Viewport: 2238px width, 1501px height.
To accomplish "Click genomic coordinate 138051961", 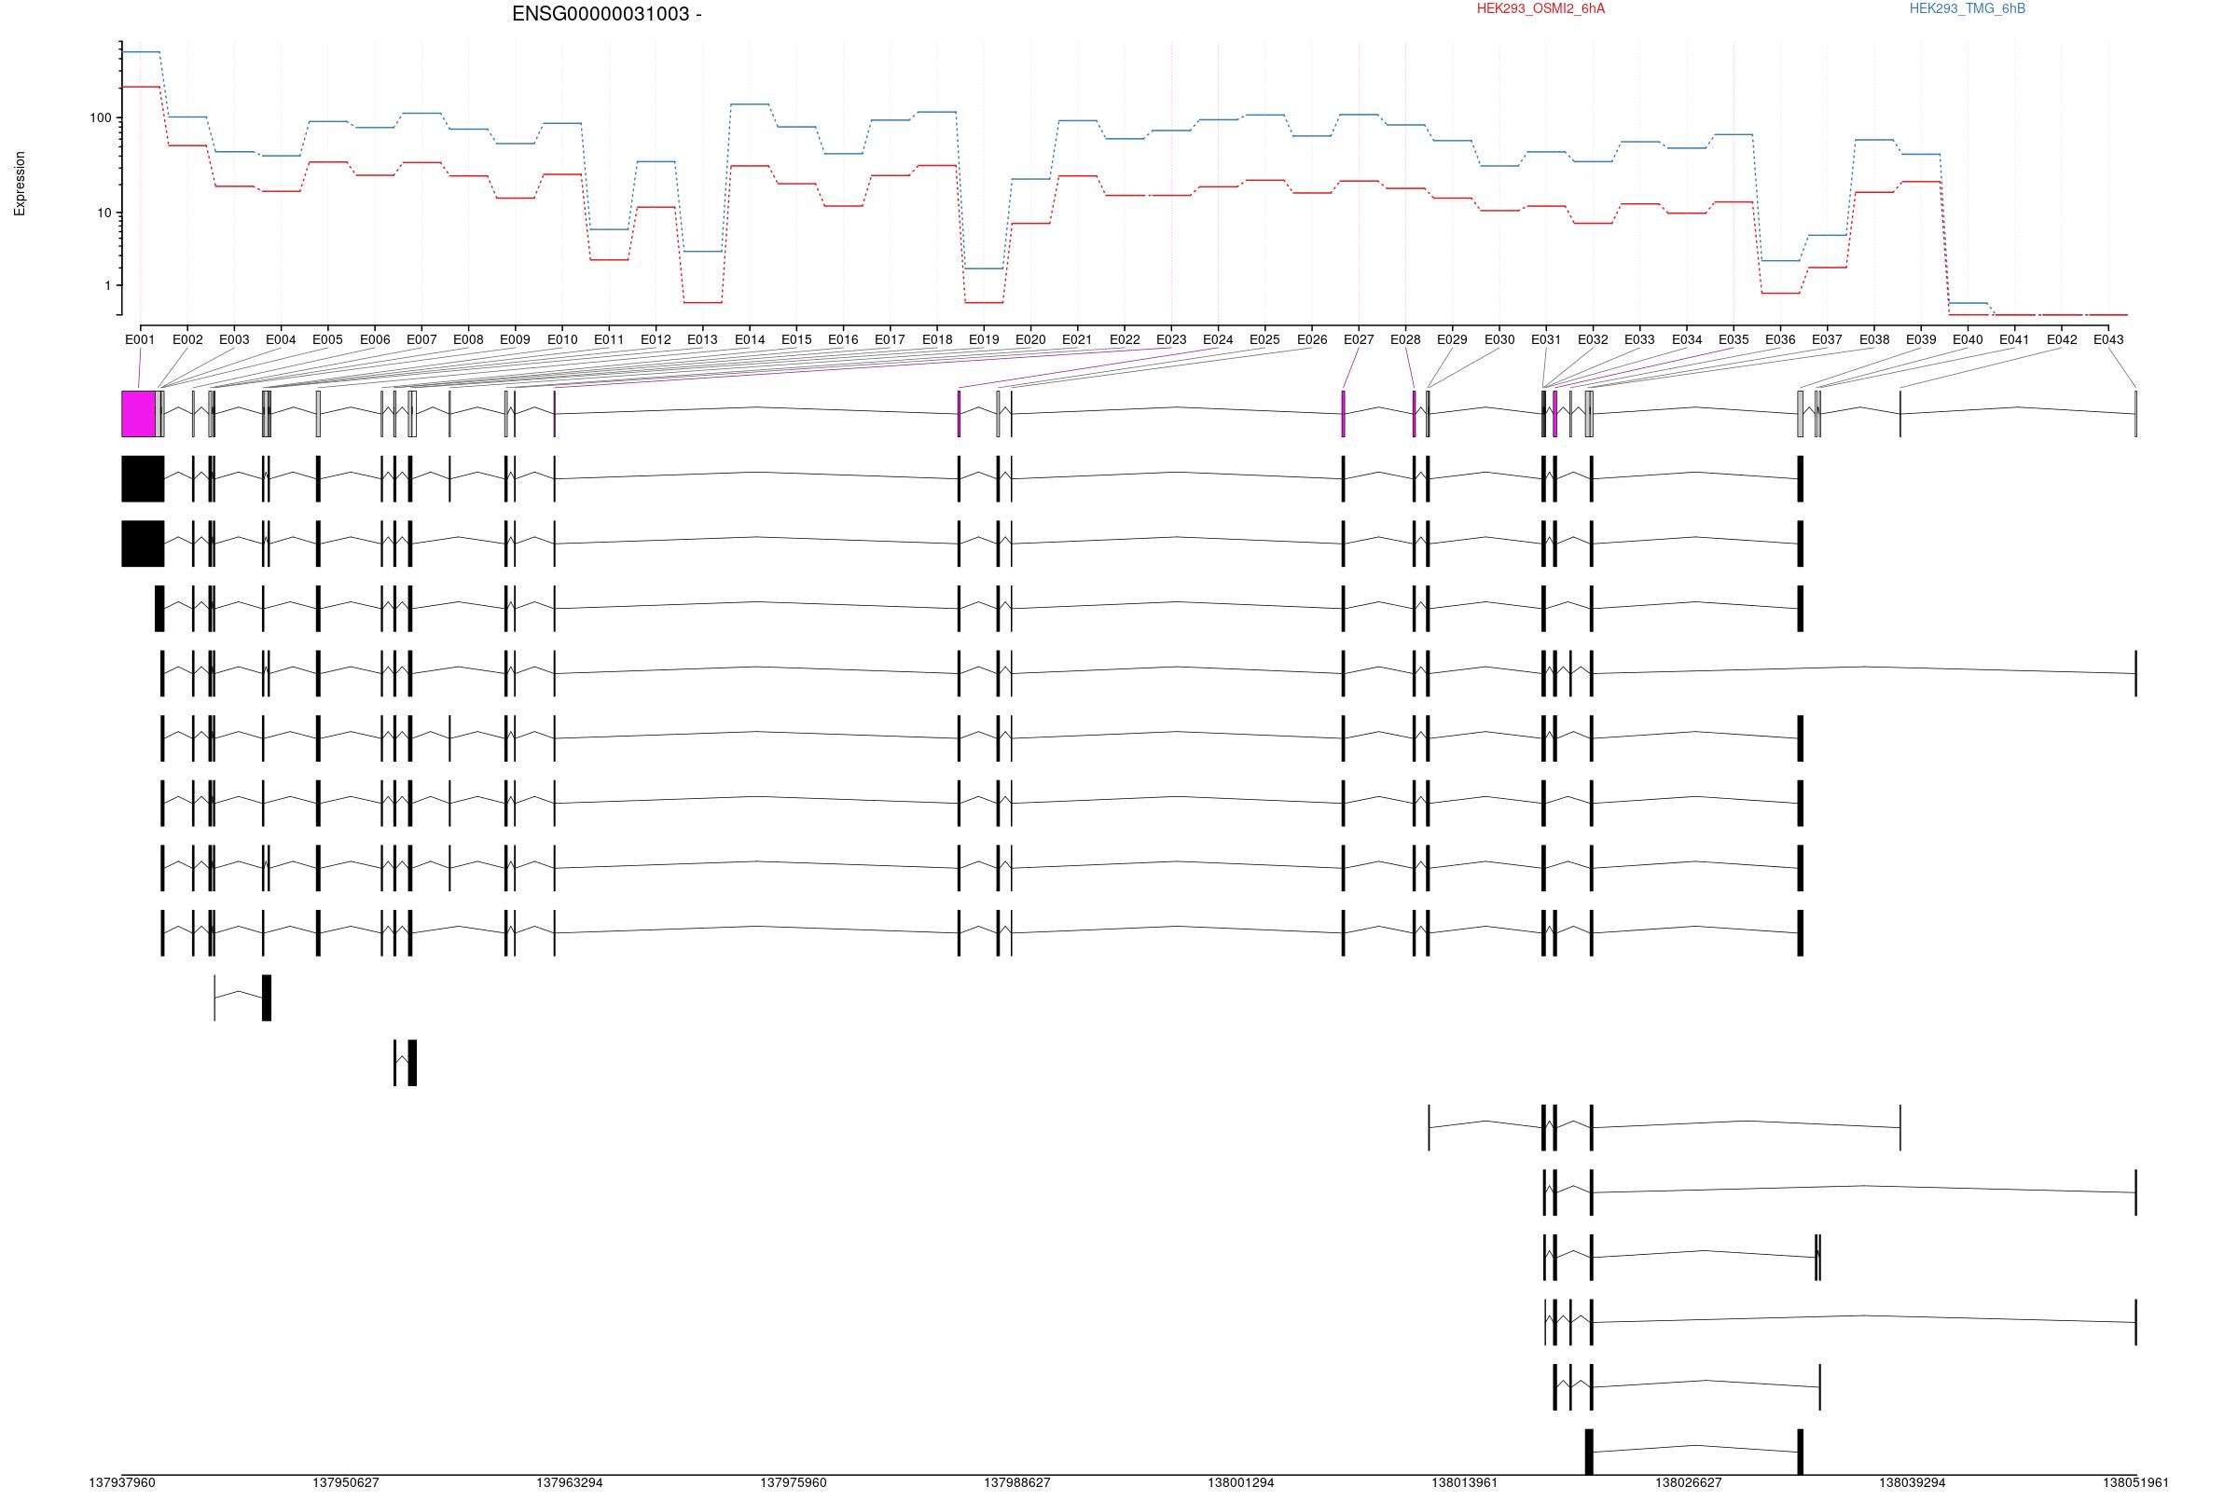I will coord(2135,1482).
